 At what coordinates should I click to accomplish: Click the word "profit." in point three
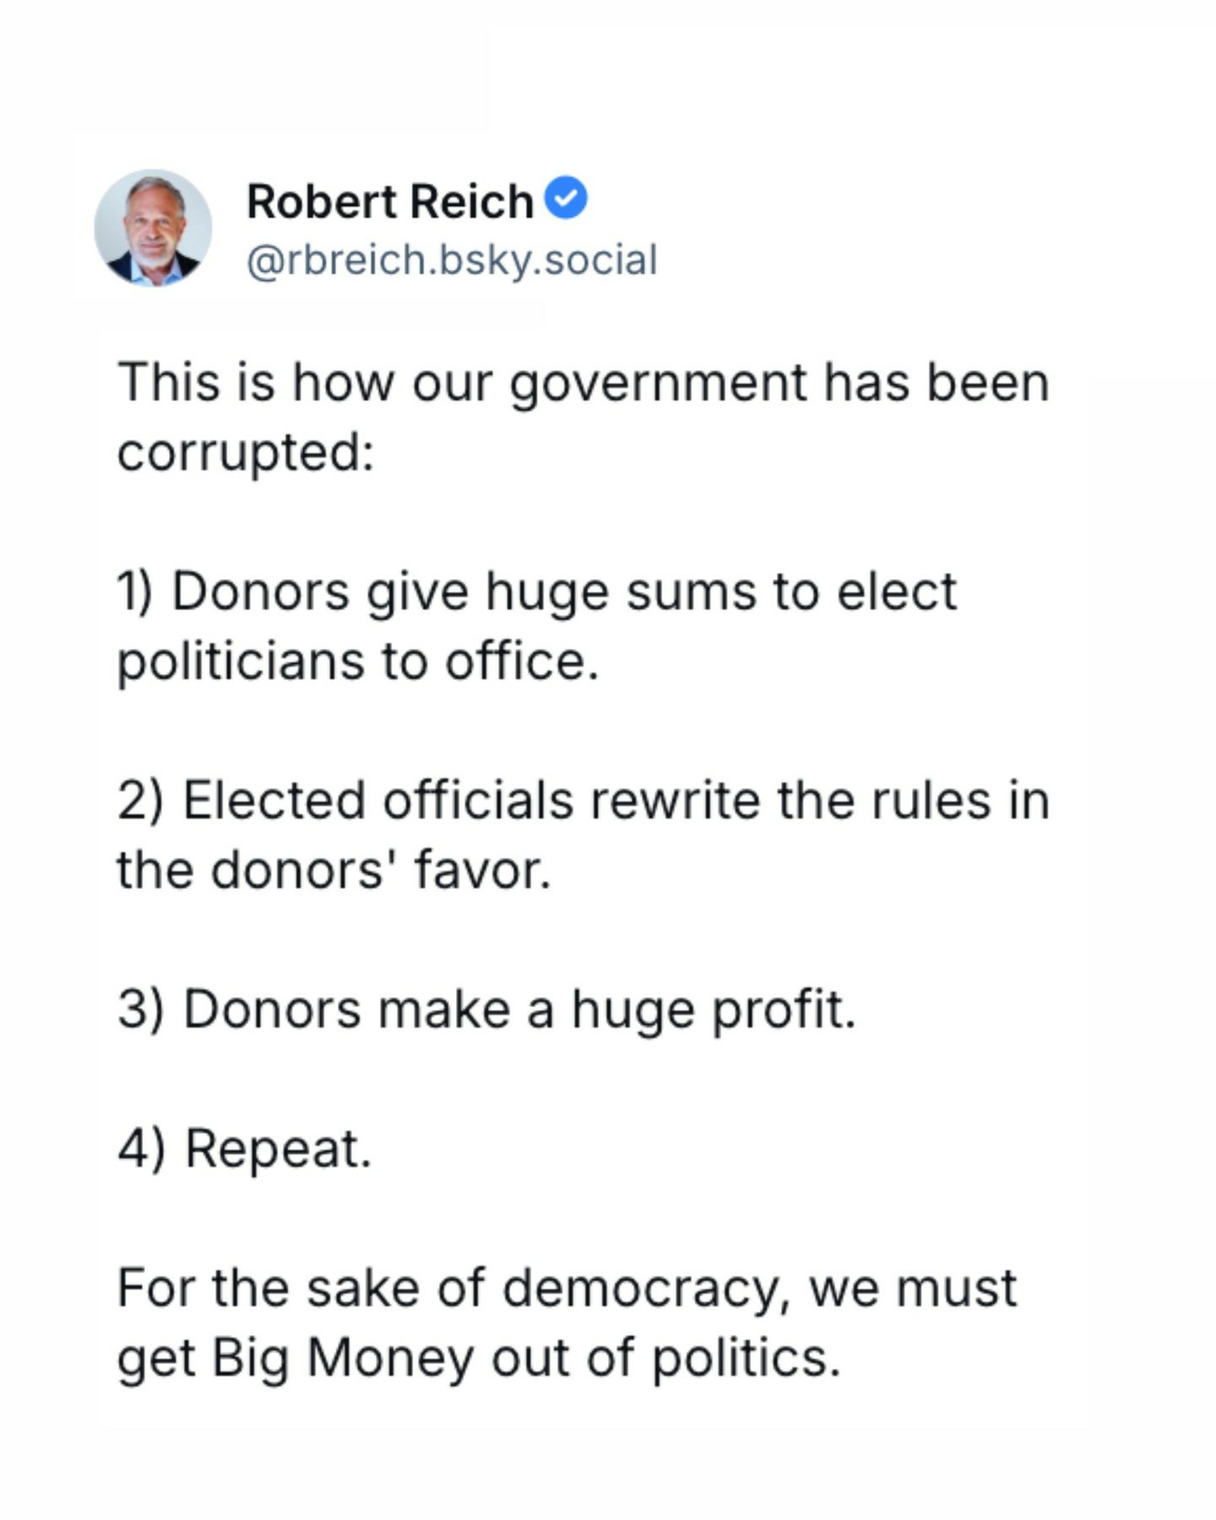[x=784, y=1009]
